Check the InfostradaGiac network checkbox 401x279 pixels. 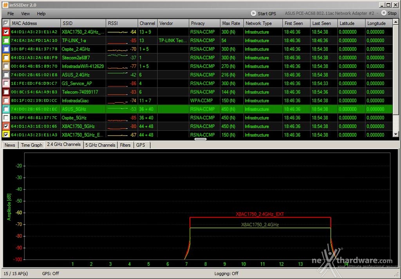tap(6, 100)
